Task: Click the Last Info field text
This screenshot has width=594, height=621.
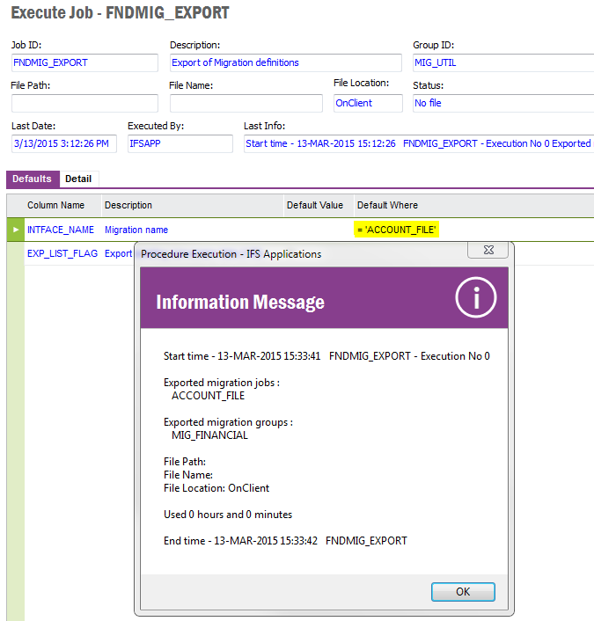Action: [419, 143]
